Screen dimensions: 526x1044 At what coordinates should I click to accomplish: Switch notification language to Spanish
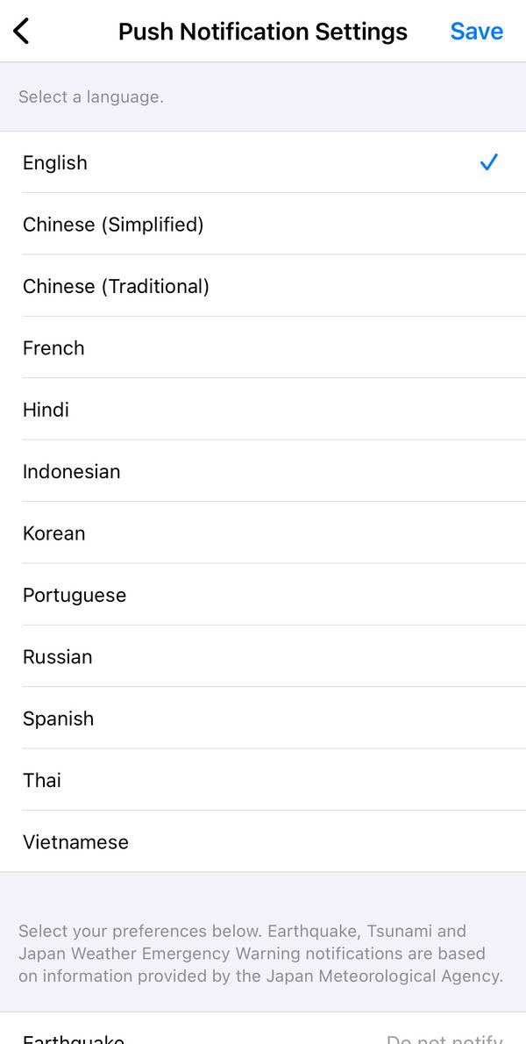263,719
